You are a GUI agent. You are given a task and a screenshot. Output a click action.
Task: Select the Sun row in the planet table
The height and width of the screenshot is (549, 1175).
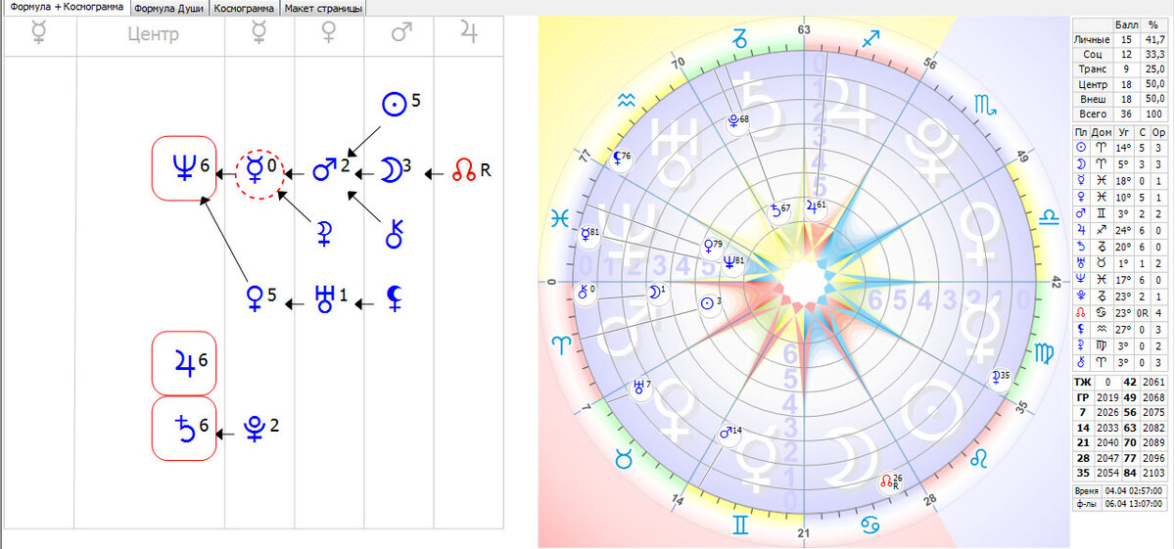coord(1120,147)
